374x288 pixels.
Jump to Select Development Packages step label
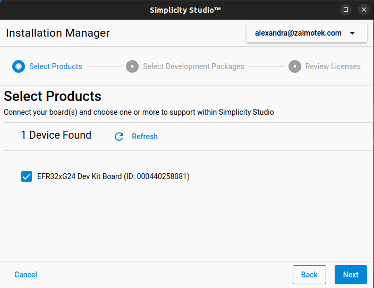pos(193,66)
